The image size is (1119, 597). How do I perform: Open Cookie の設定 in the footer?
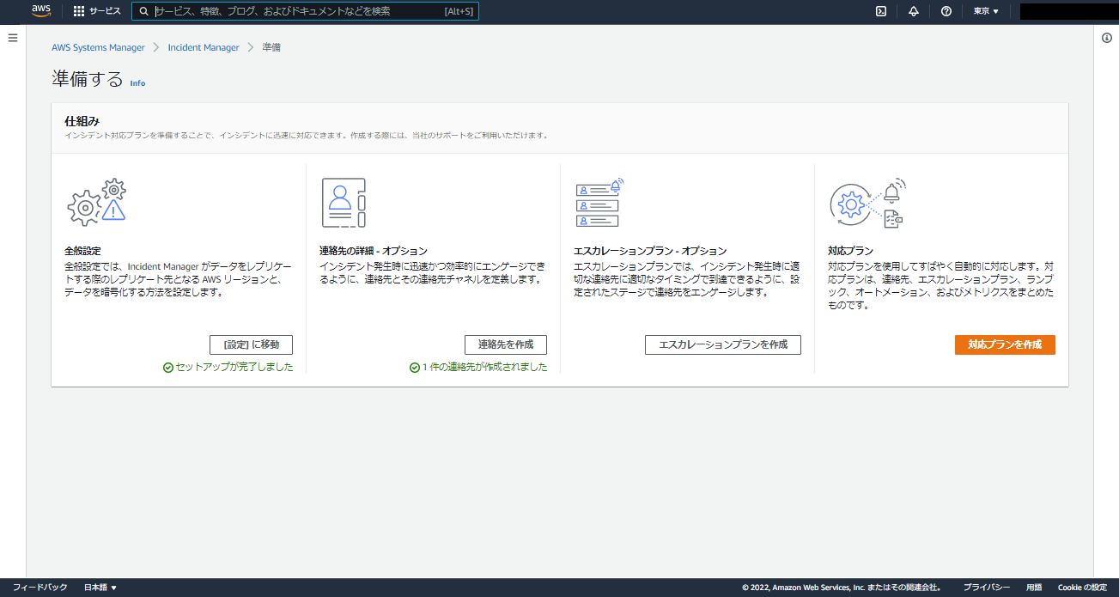coord(1082,588)
